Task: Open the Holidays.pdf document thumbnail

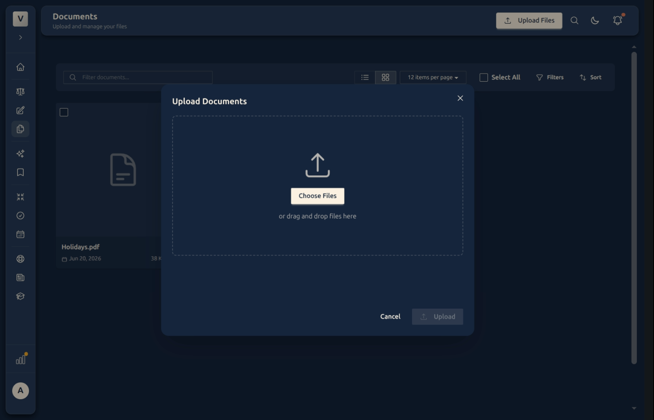Action: tap(123, 170)
